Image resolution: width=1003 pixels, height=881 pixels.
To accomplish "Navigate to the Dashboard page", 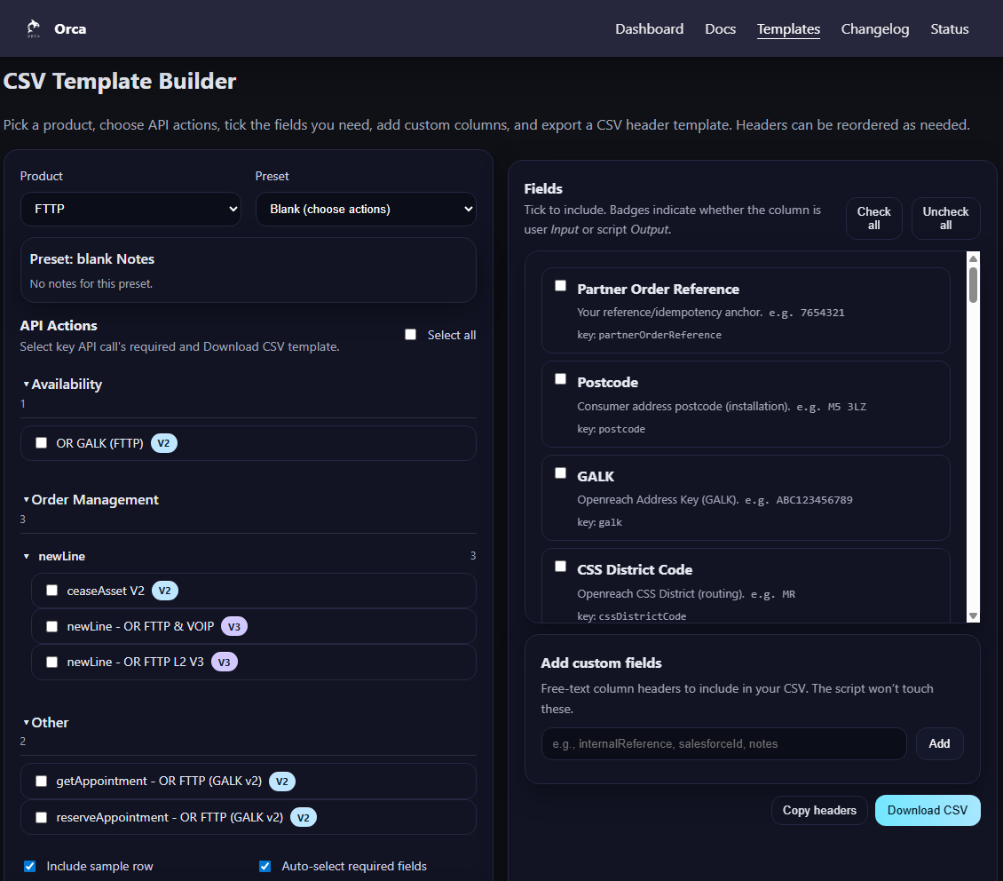I will click(649, 28).
